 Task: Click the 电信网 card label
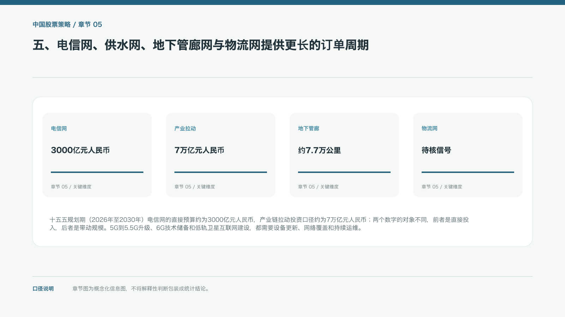pos(59,129)
